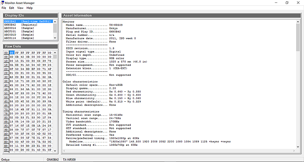Click Asset Information horizontal scroll-right arrow
304x162 pixels.
pos(294,151)
